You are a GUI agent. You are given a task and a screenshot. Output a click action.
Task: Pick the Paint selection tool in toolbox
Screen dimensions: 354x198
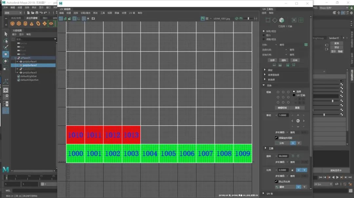click(x=6, y=47)
